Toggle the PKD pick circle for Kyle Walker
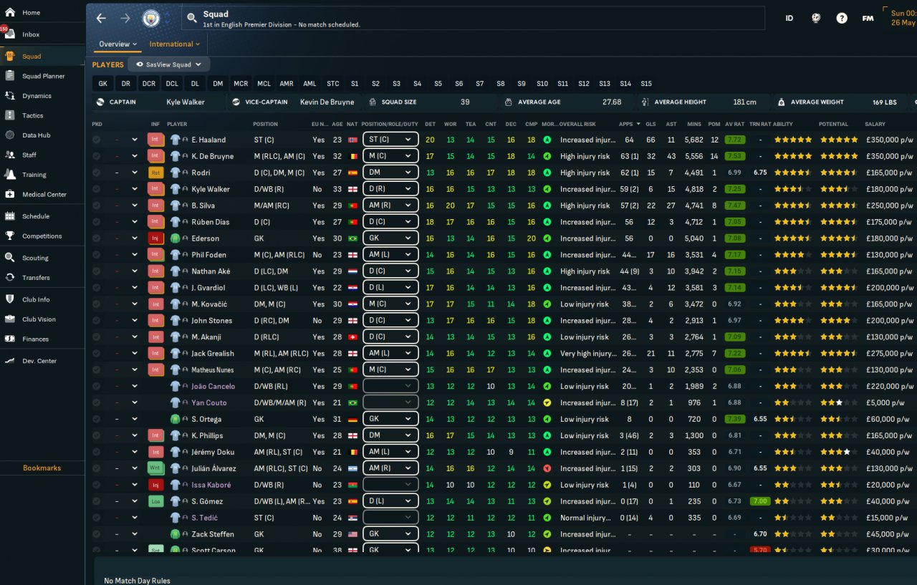917x585 pixels. coord(97,189)
